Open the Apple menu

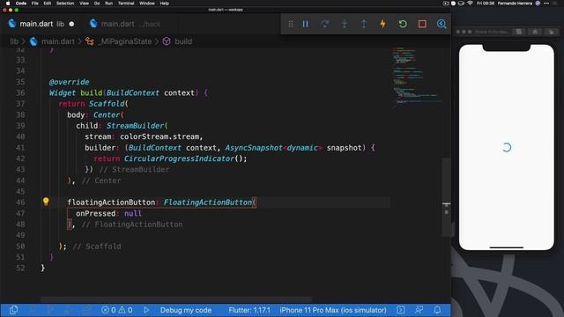(8, 4)
